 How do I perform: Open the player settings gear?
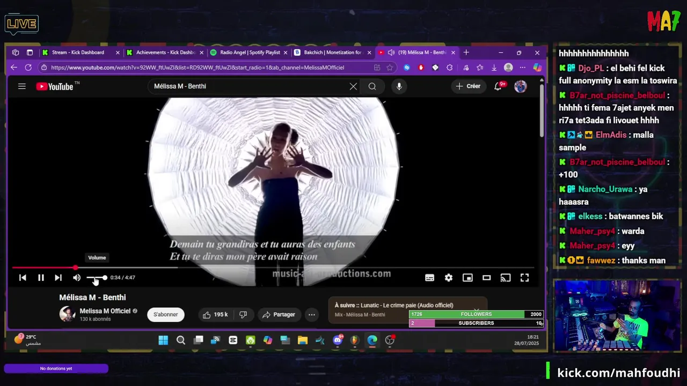pos(449,278)
